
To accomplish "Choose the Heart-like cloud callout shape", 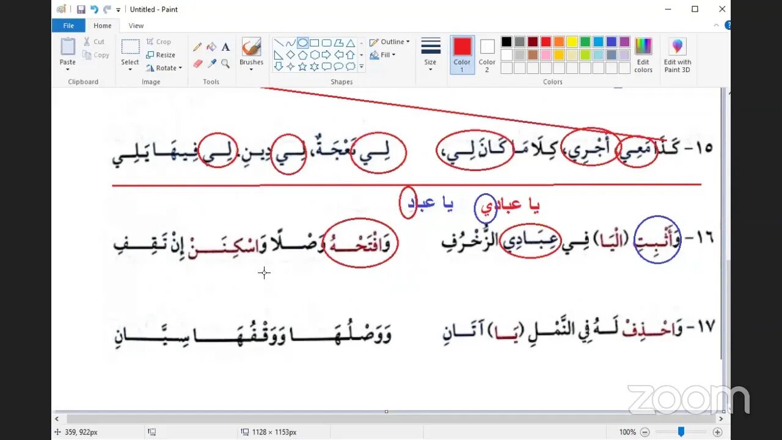I will coord(351,67).
